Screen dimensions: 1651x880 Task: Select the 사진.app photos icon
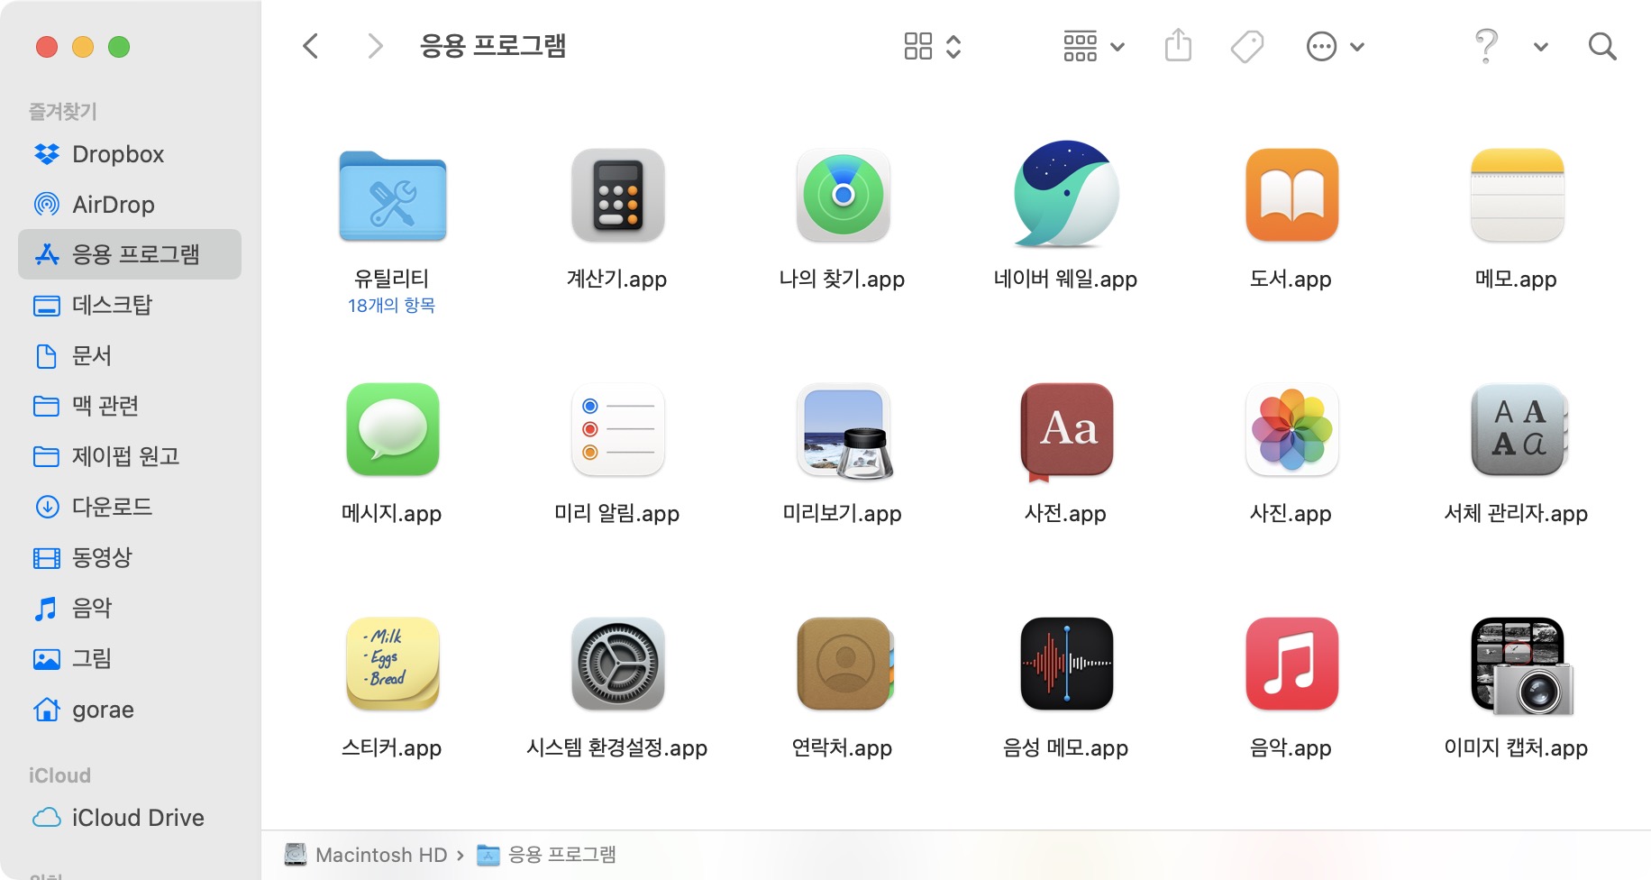[1291, 430]
